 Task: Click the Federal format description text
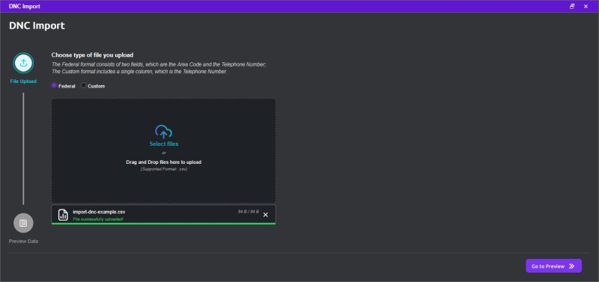(159, 68)
